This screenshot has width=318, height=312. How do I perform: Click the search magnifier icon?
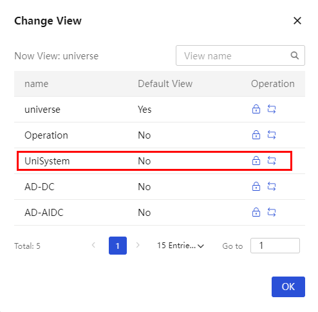tap(295, 55)
